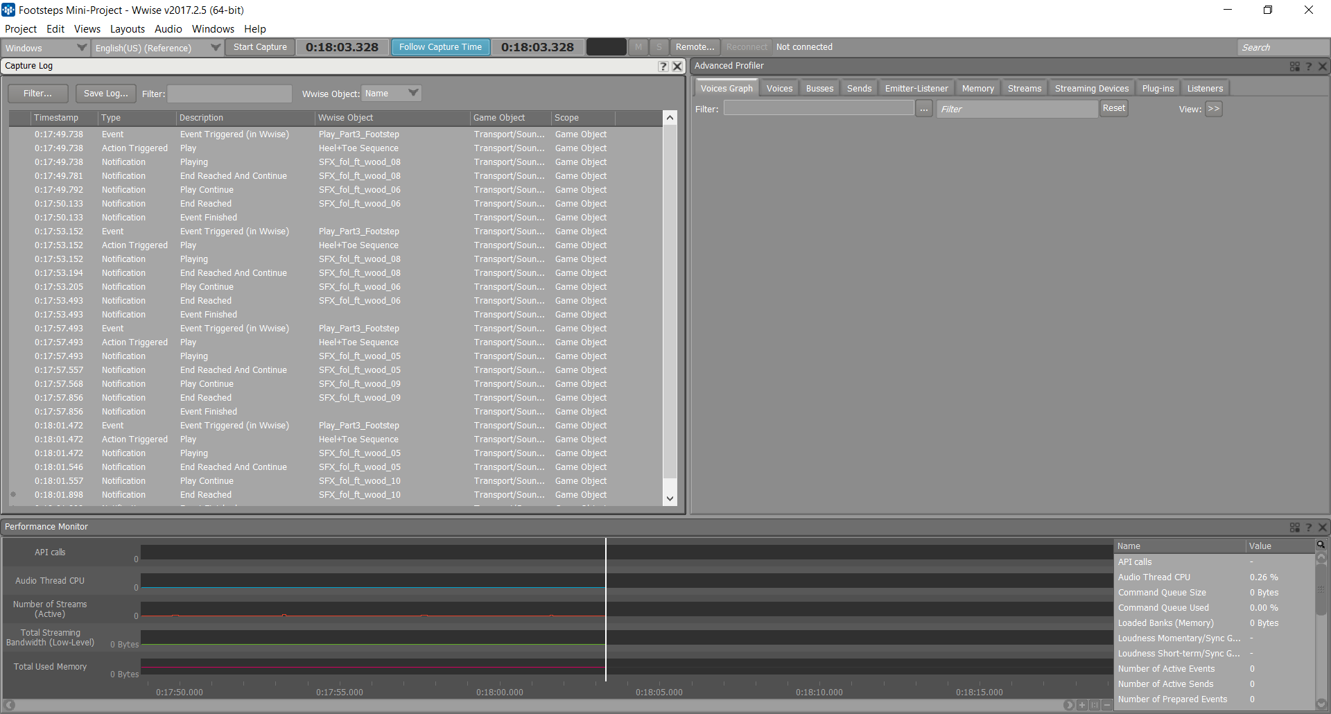Switch to the Busses tab
The height and width of the screenshot is (714, 1331).
819,88
